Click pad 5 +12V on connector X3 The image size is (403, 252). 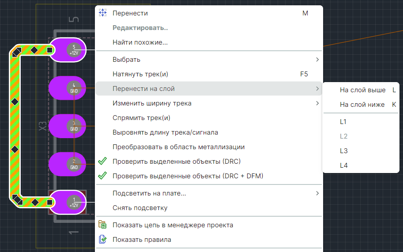tap(68, 50)
